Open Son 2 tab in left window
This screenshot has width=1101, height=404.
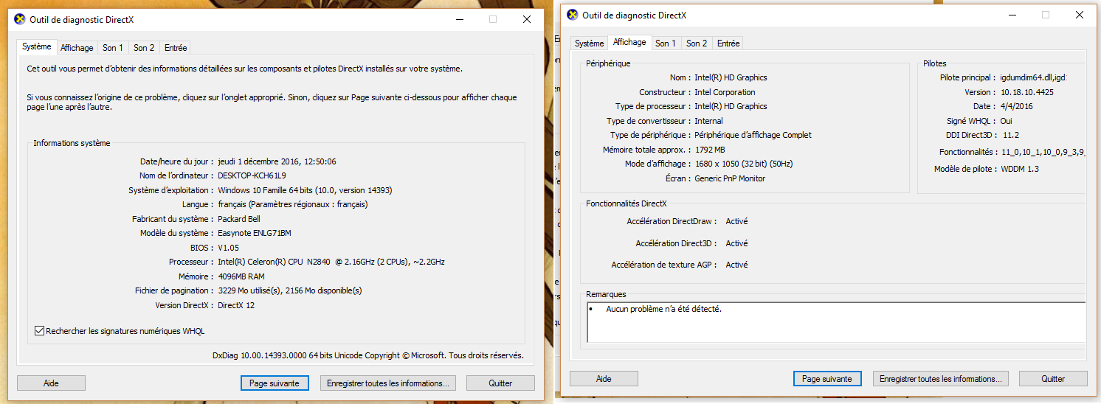[x=144, y=48]
